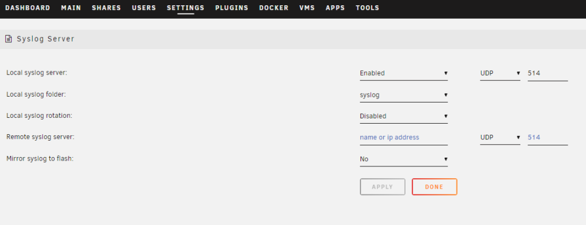Open the Plugins tab
Image resolution: width=586 pixels, height=225 pixels.
coord(231,8)
